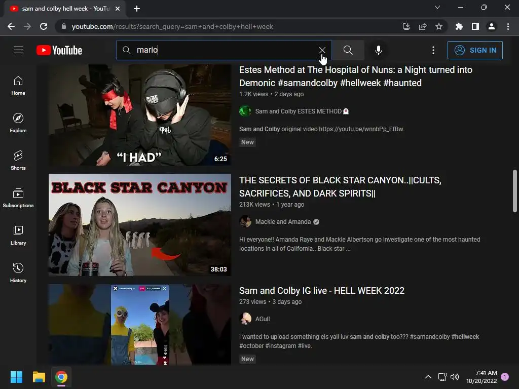Open a new browser tab

pyautogui.click(x=137, y=9)
